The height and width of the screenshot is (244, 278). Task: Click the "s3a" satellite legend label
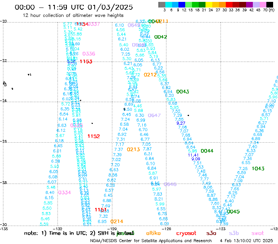click(211, 233)
